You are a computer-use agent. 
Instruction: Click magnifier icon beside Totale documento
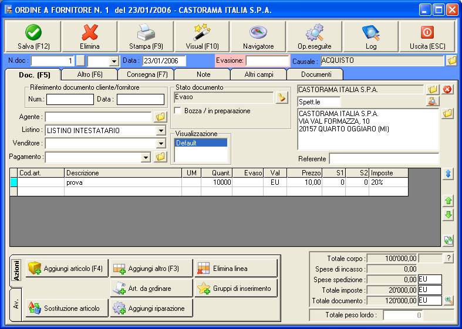pos(448,301)
